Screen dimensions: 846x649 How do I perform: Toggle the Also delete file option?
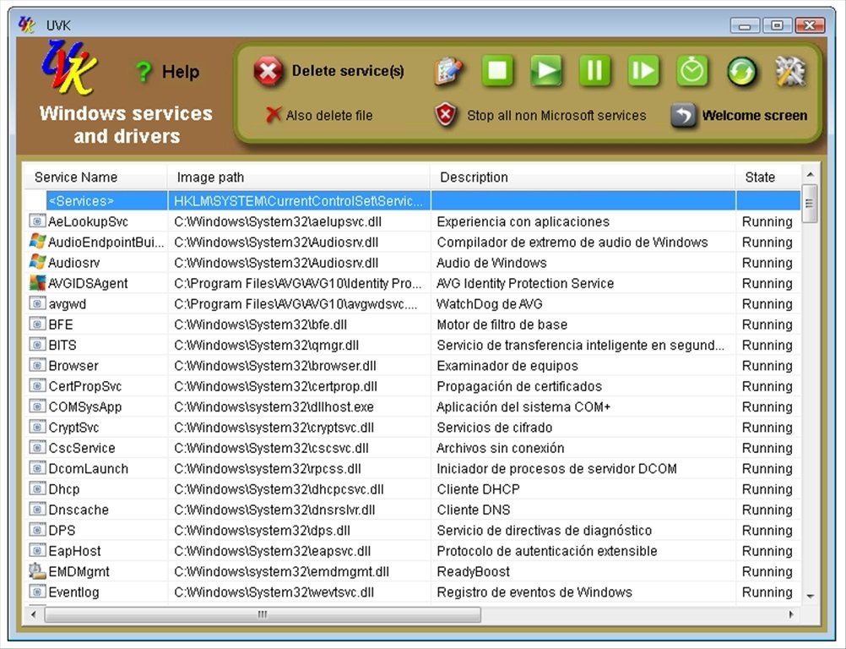tap(319, 115)
